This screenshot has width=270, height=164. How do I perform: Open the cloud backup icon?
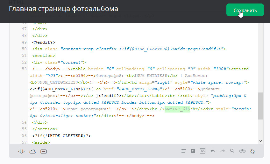tap(32, 151)
